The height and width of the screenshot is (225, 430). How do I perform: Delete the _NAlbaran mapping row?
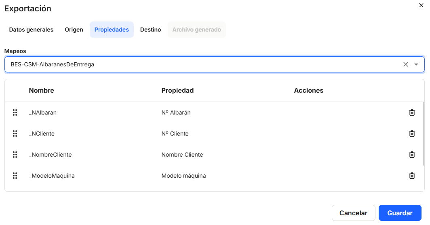tap(412, 112)
